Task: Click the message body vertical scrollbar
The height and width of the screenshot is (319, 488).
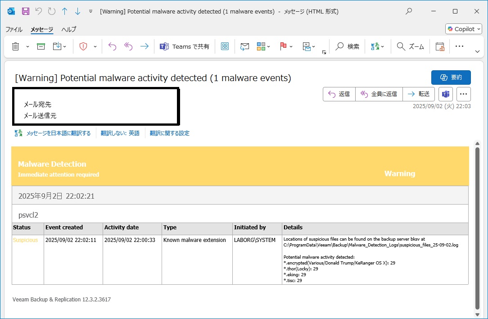Action: (477, 225)
